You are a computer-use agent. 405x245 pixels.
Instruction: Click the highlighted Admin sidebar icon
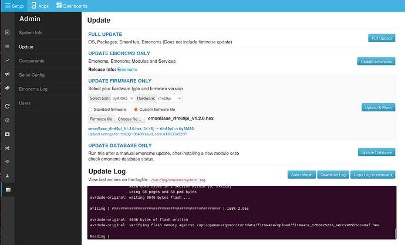pos(8,189)
